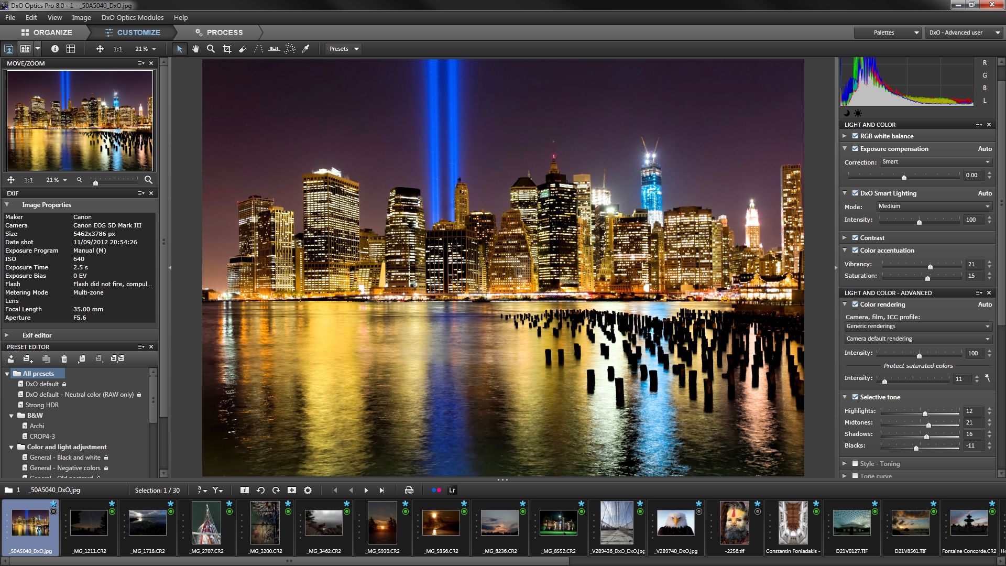Rotate image left in filmstrip toolbar
Screen dimensions: 1006x566
click(x=260, y=491)
